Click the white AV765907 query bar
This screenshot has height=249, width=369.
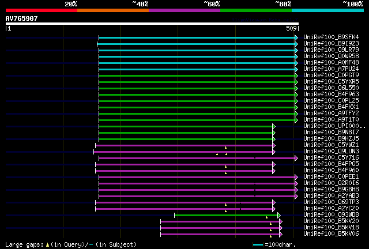pos(152,24)
